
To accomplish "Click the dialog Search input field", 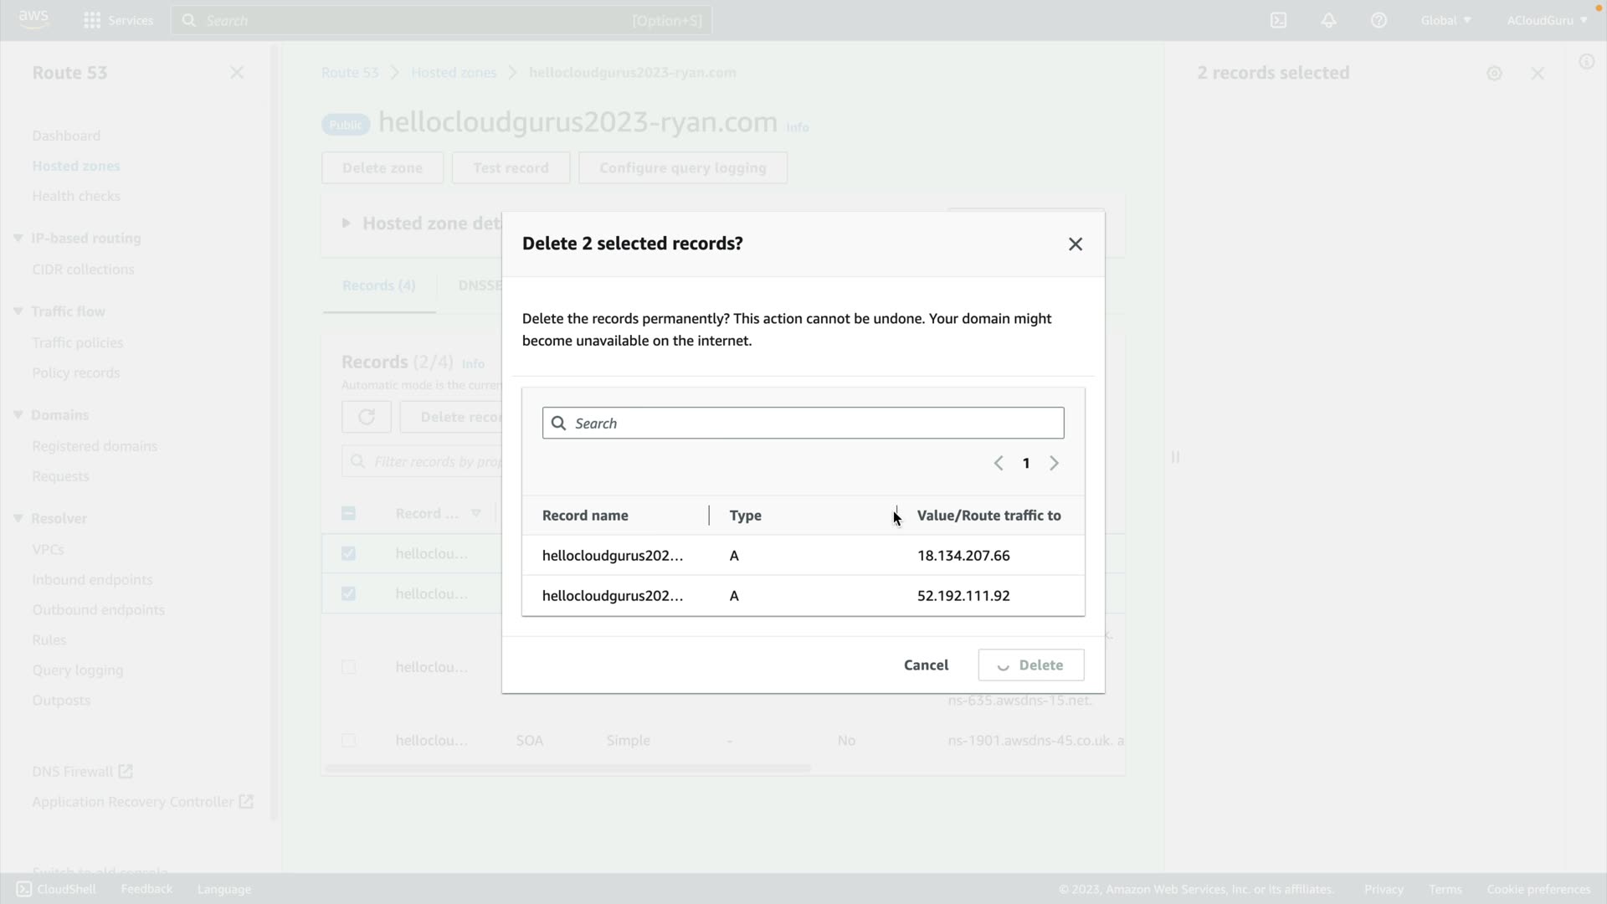I will pos(803,424).
